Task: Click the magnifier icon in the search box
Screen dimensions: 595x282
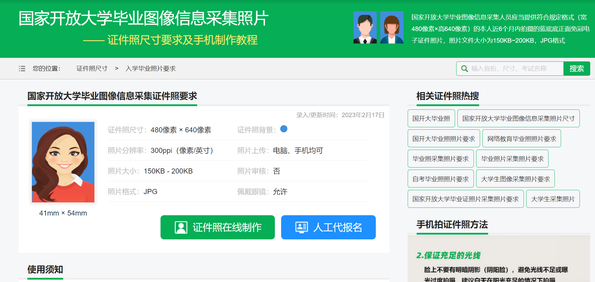Action: coord(464,69)
